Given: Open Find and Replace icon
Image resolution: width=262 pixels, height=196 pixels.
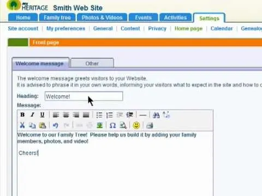Looking at the screenshot, I should tap(166, 115).
